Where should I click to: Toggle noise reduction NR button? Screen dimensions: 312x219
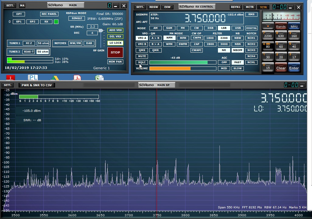point(224,50)
